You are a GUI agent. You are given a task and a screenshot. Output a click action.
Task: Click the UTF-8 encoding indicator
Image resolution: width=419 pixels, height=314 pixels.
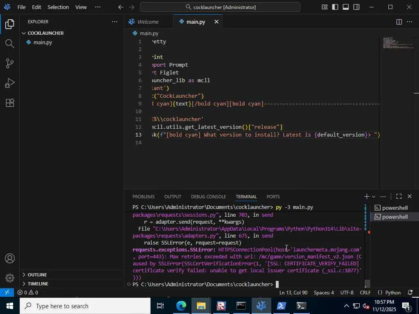pos(347,293)
